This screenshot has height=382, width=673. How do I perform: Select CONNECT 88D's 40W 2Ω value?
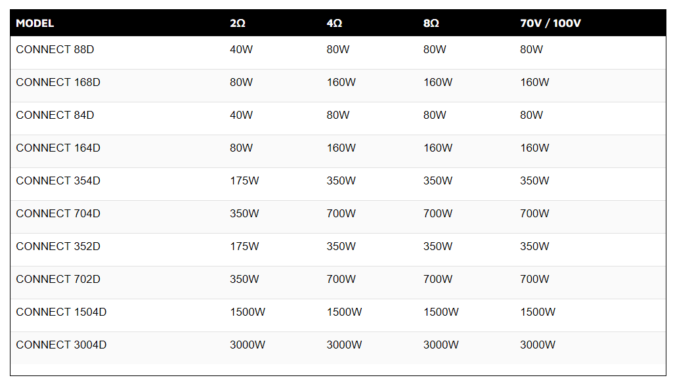tap(241, 50)
